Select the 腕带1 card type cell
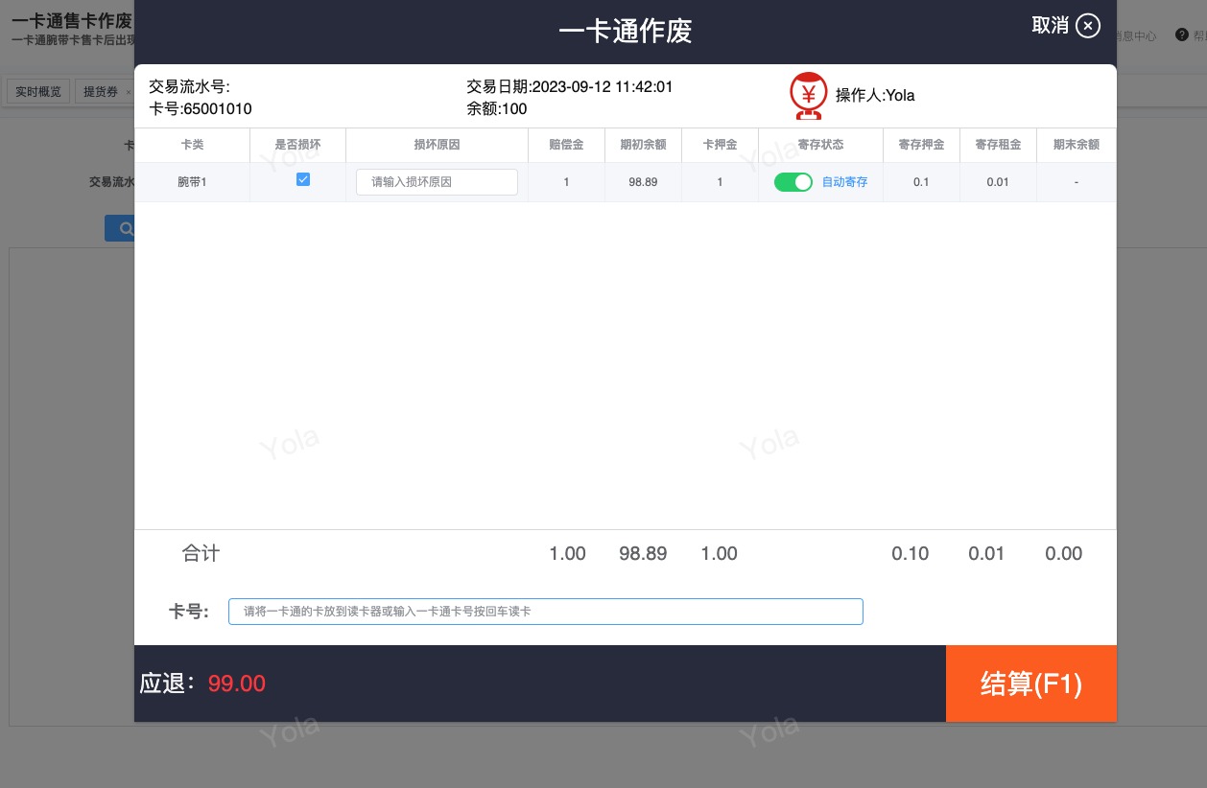1207x788 pixels. tap(192, 182)
